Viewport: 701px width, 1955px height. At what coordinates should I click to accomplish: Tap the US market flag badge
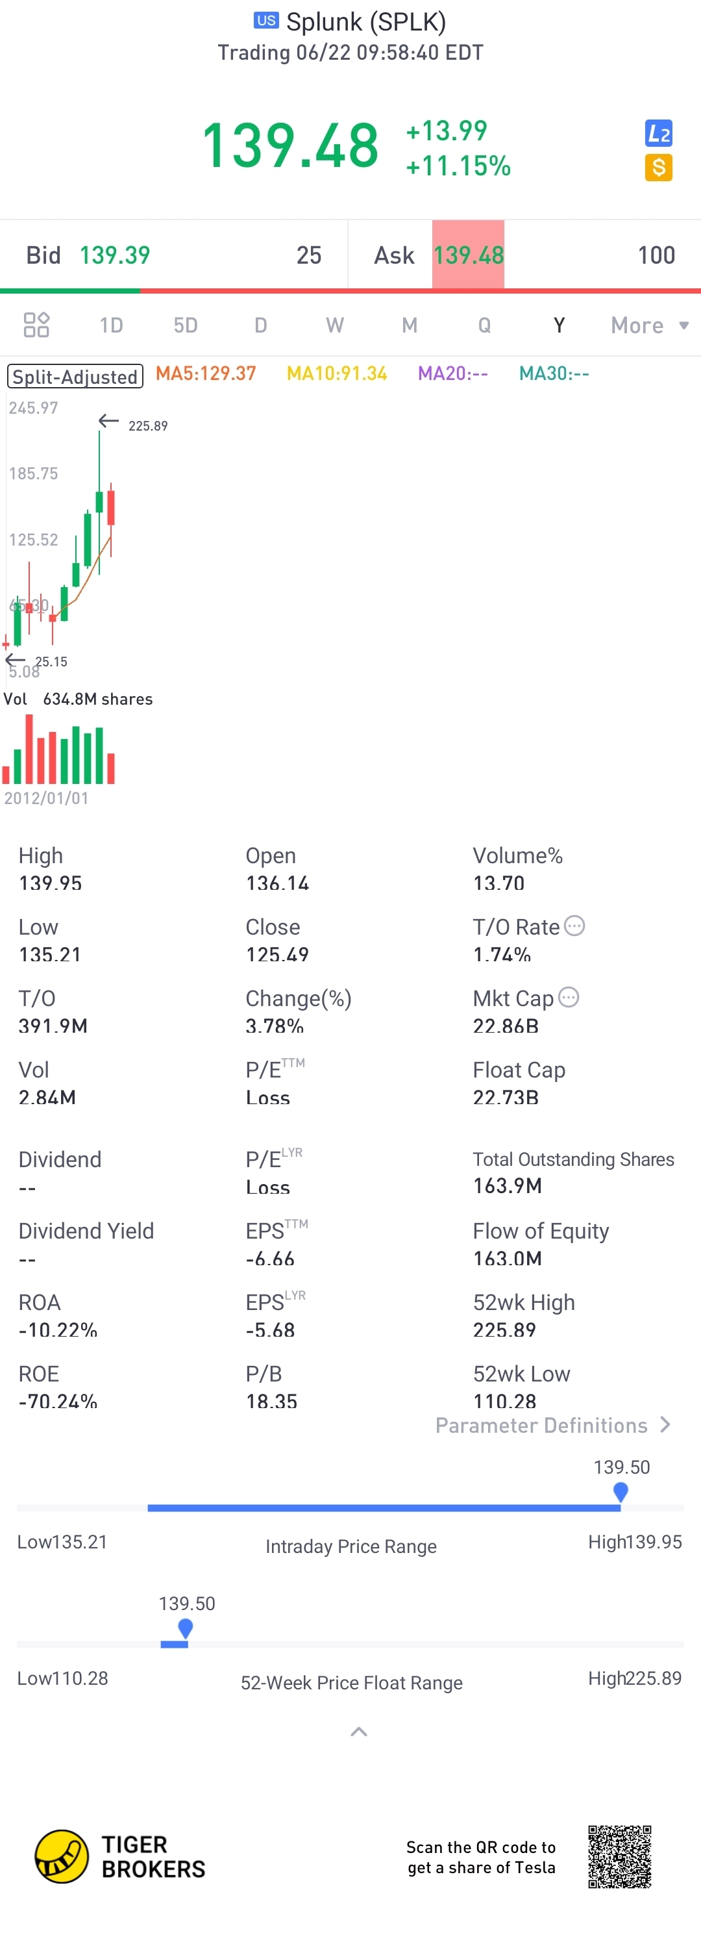click(x=265, y=21)
